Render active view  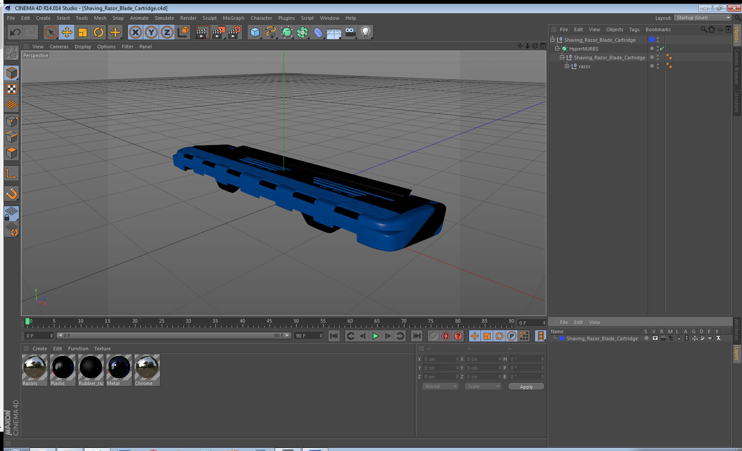pos(202,32)
